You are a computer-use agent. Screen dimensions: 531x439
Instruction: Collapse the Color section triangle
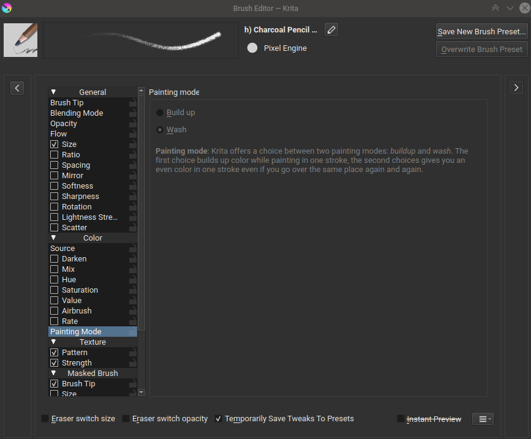[x=53, y=238]
